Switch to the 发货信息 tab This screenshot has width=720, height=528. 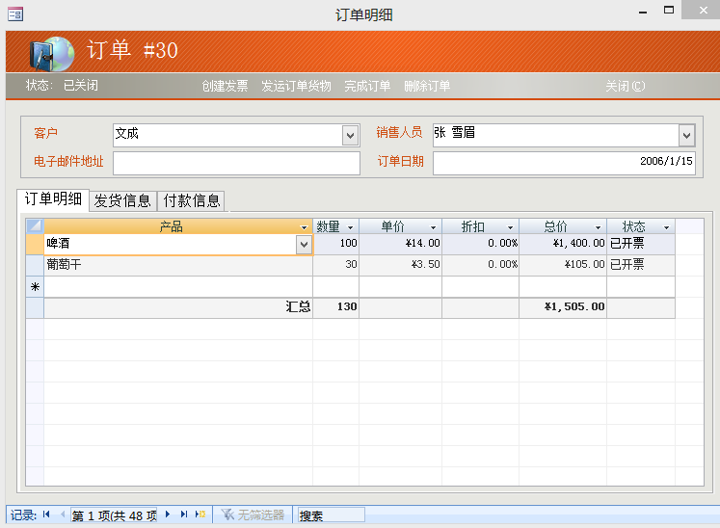[x=122, y=200]
